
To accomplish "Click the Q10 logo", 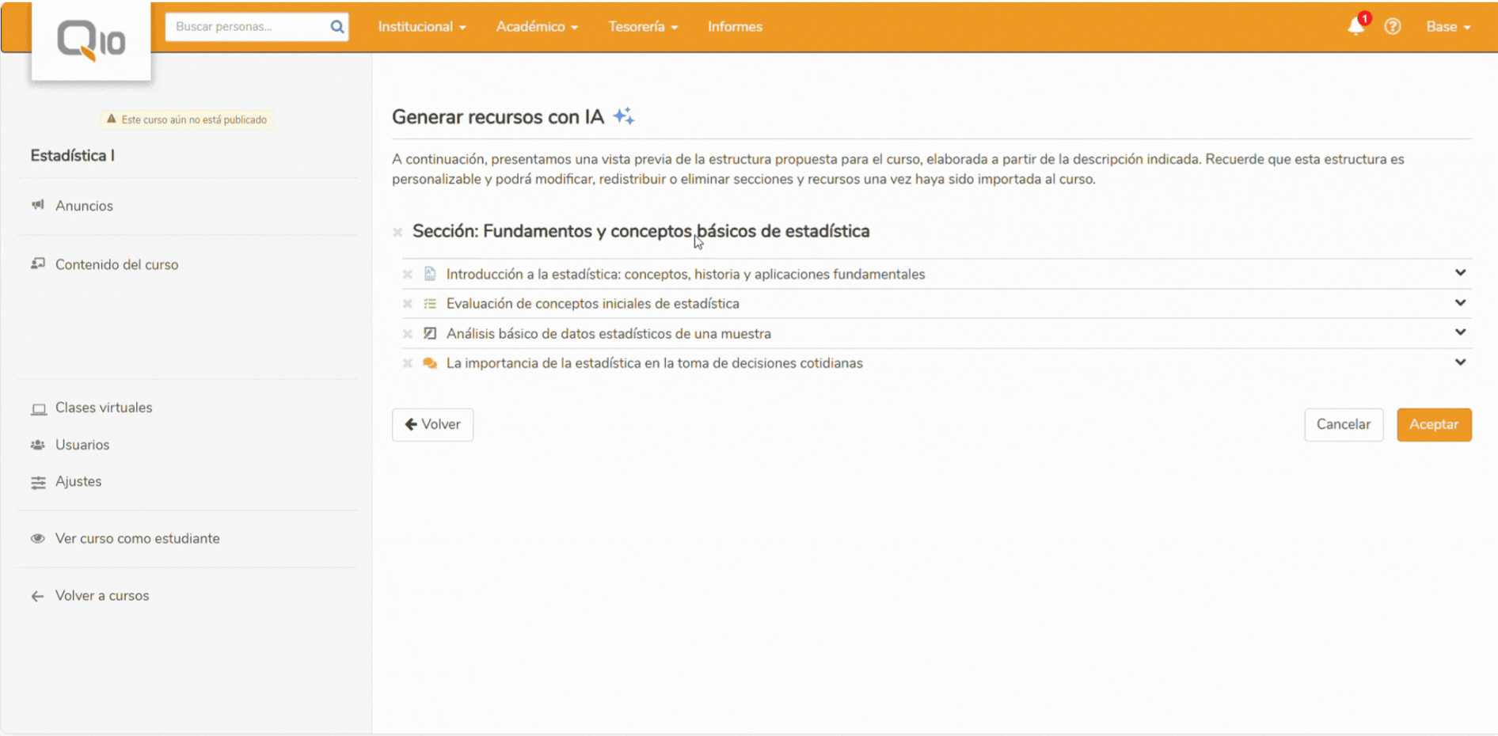I will [x=91, y=40].
